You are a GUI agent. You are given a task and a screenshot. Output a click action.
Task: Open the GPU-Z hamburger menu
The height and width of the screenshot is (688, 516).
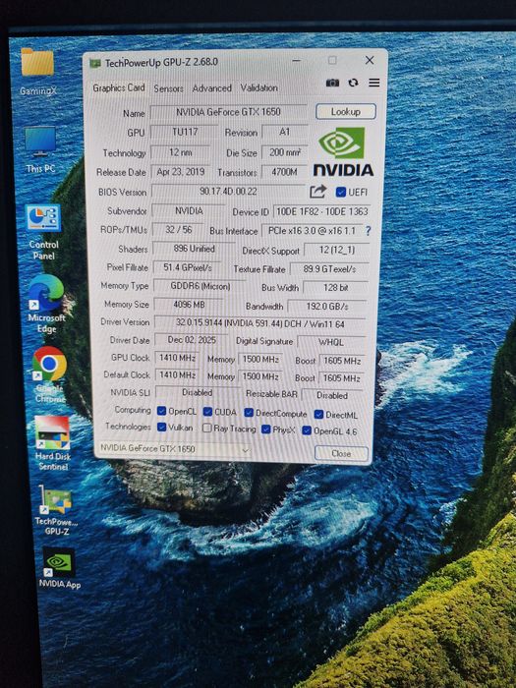(x=374, y=83)
